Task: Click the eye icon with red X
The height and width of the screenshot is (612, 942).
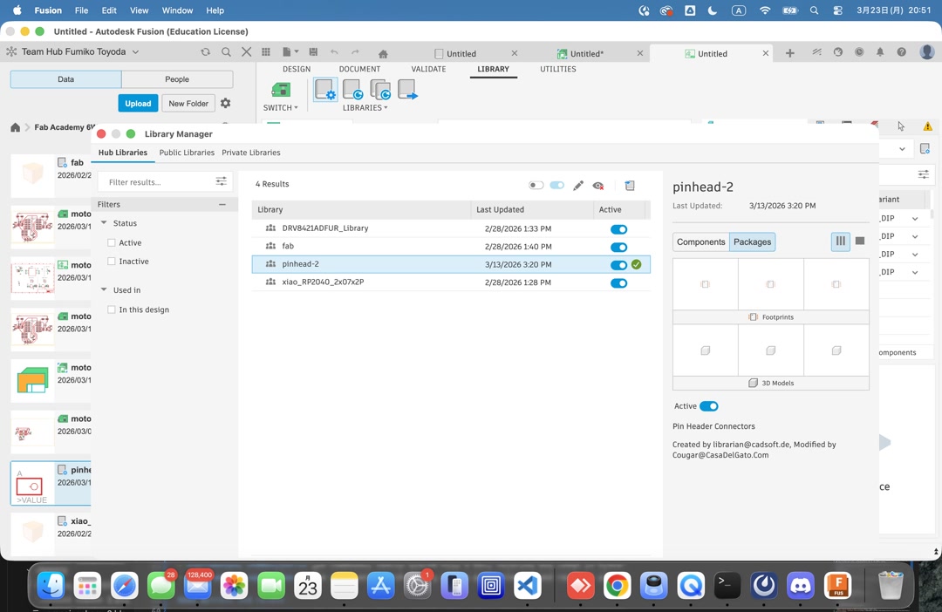Action: 598,185
